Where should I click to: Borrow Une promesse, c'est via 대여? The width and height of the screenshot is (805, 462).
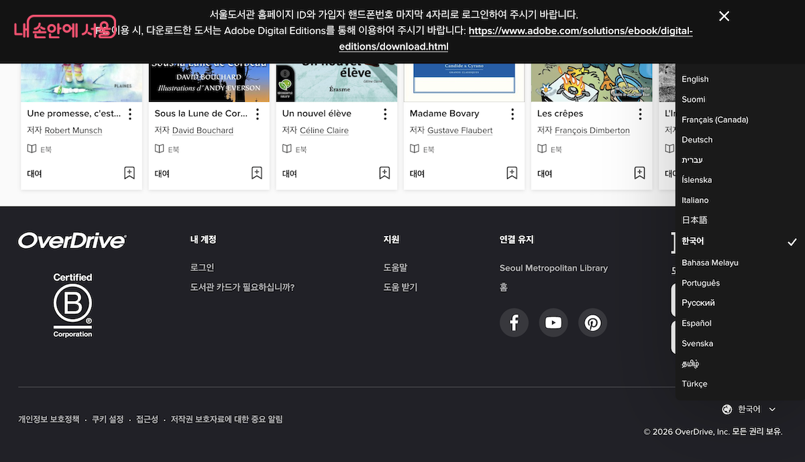35,174
